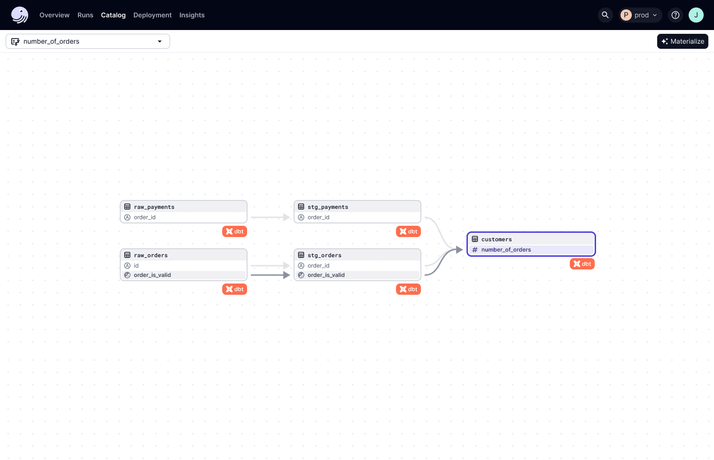
Task: Select order_id column in stg_payments
Action: pos(318,217)
